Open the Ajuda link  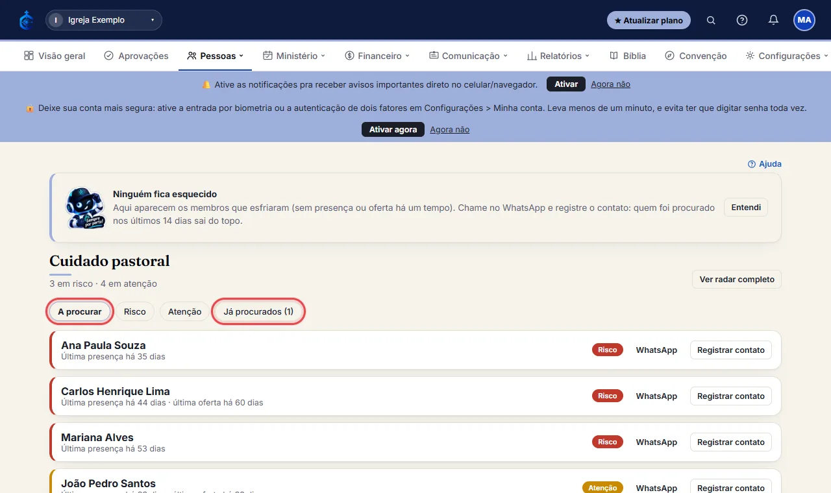765,164
